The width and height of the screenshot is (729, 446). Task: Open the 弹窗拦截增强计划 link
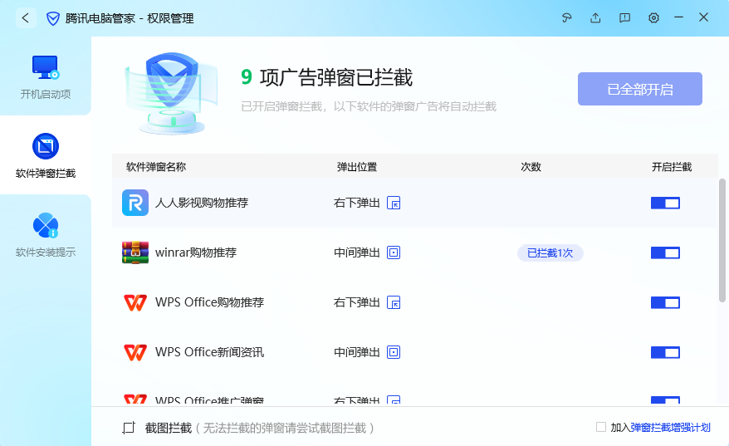click(x=670, y=428)
